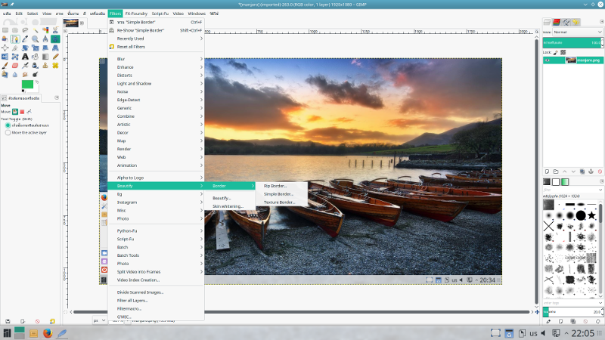605x340 pixels.
Task: Click the G'MIC filter entry
Action: click(123, 317)
